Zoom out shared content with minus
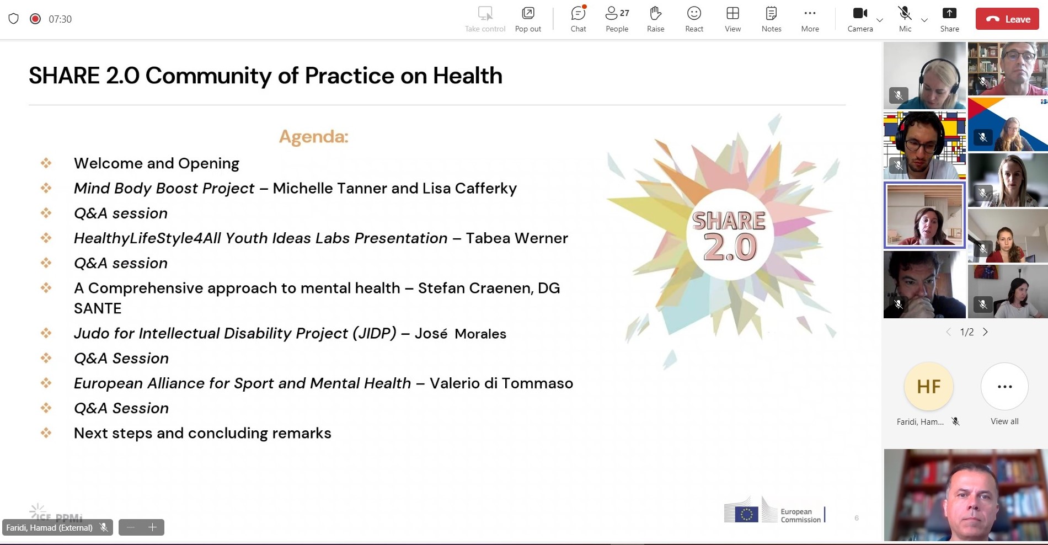 click(131, 527)
